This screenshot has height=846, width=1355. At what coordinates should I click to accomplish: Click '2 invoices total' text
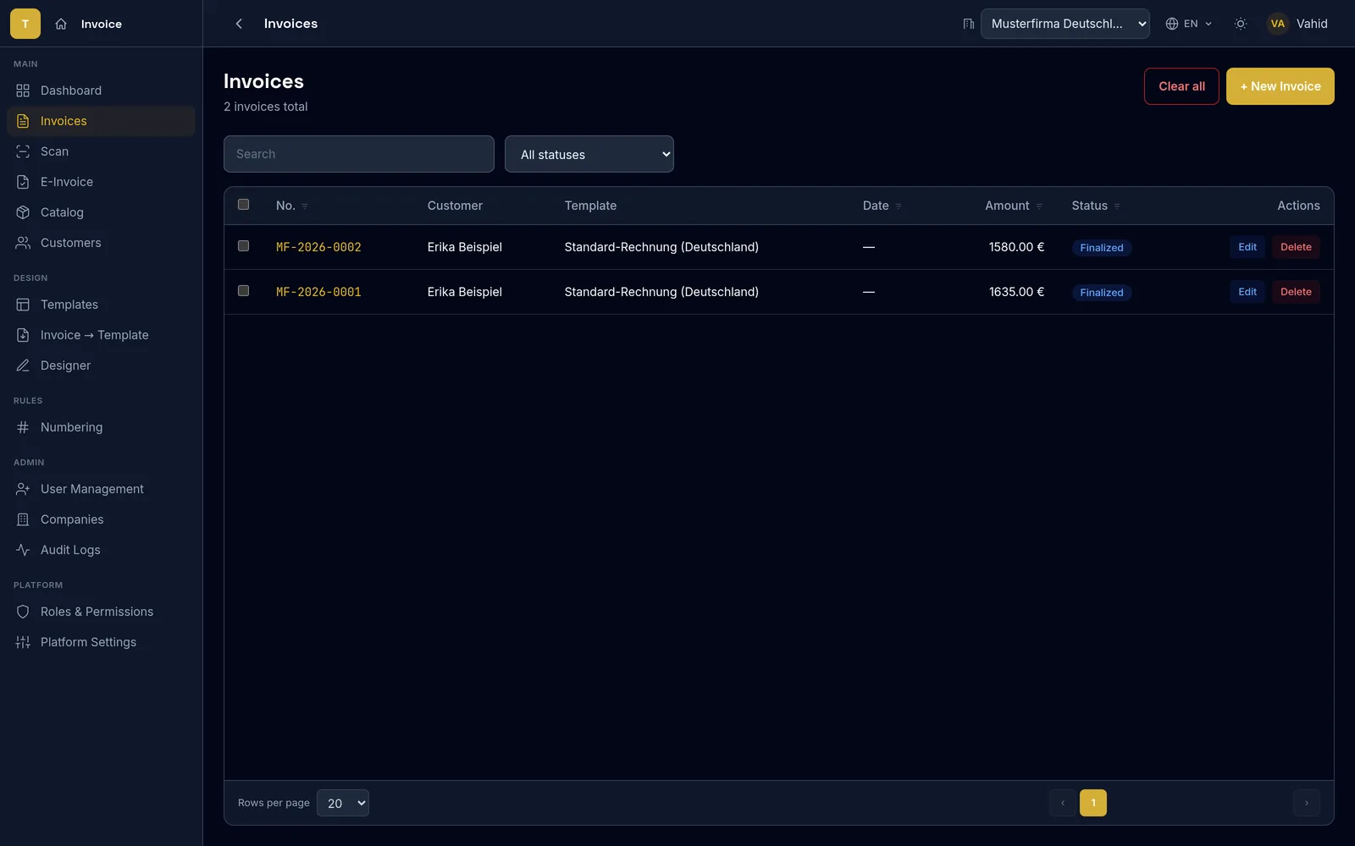(x=266, y=107)
